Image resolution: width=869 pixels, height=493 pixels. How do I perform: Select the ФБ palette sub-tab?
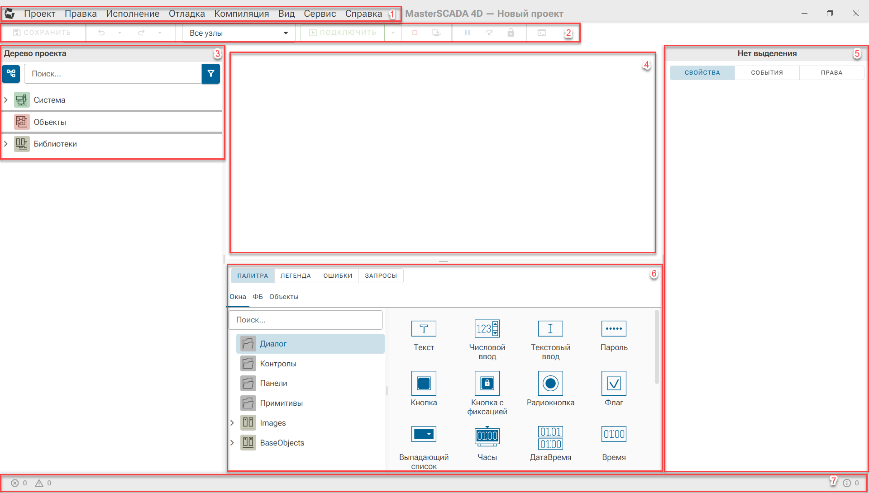pos(258,297)
